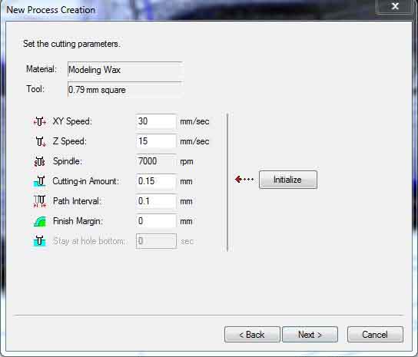
Task: Click the Stay at hole bottom icon
Action: pos(40,241)
